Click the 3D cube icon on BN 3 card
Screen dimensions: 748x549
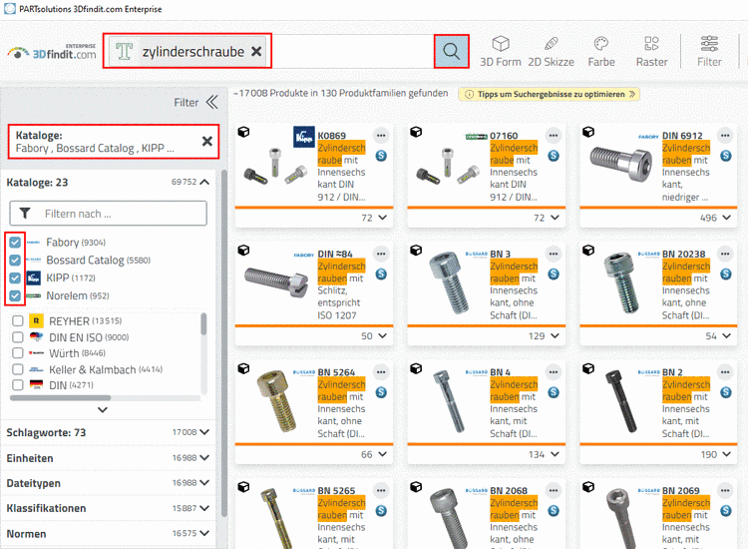tap(416, 251)
